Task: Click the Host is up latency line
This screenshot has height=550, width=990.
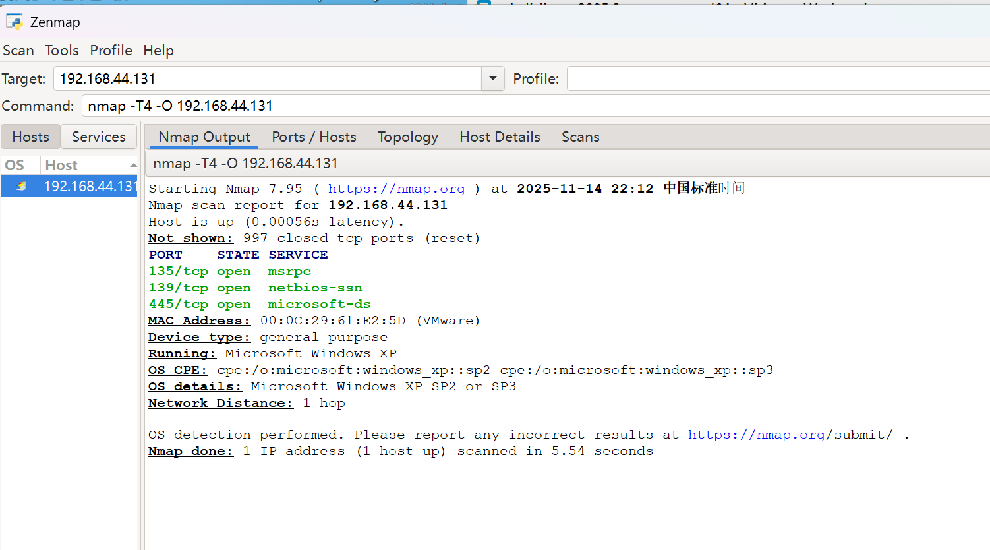Action: (276, 222)
